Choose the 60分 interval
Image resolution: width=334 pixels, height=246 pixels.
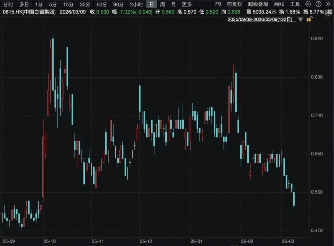pos(102,4)
